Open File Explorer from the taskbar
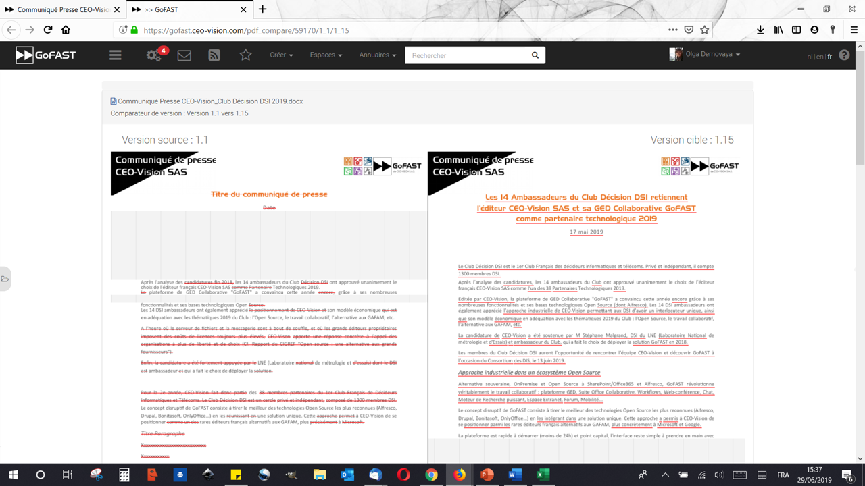 319,475
